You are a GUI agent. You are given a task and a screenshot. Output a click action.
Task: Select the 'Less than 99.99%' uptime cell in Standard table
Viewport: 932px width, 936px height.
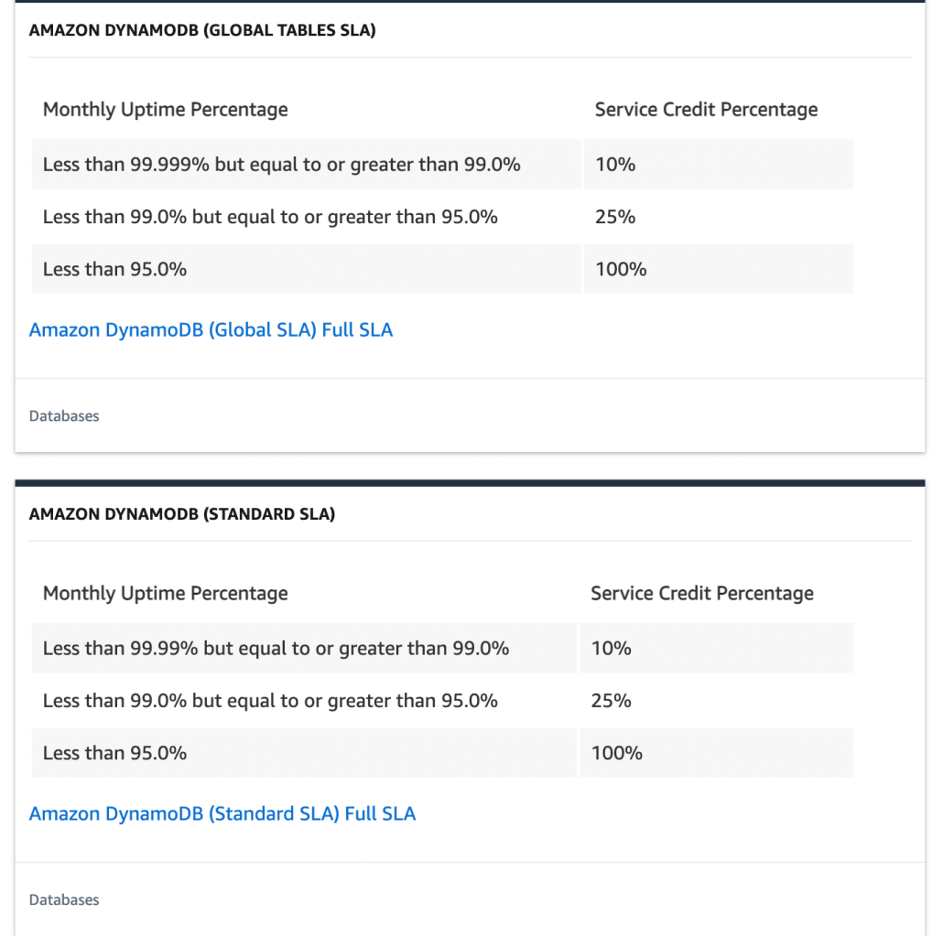click(276, 649)
